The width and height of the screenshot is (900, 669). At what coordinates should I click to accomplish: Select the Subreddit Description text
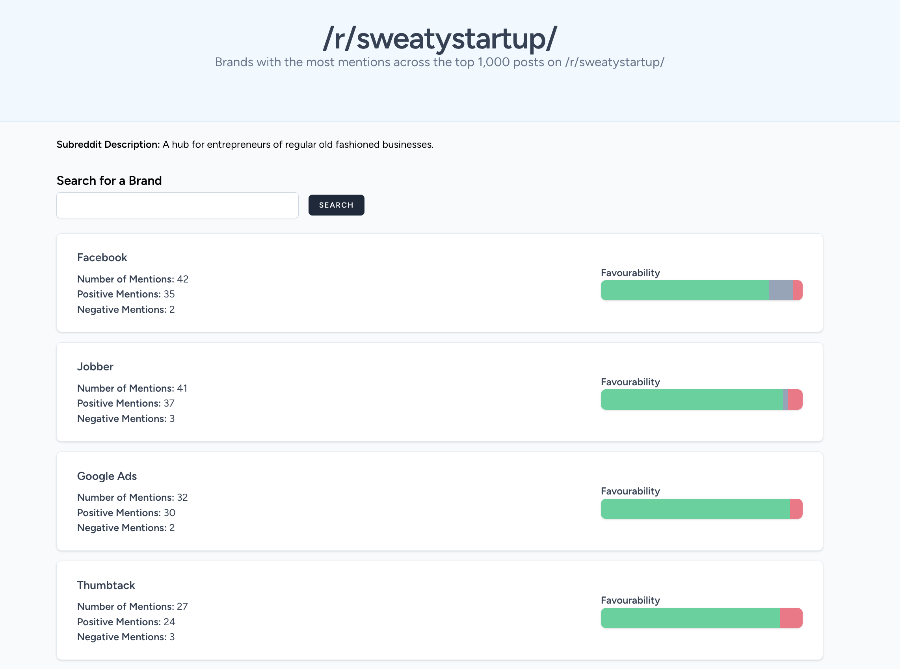coord(245,144)
